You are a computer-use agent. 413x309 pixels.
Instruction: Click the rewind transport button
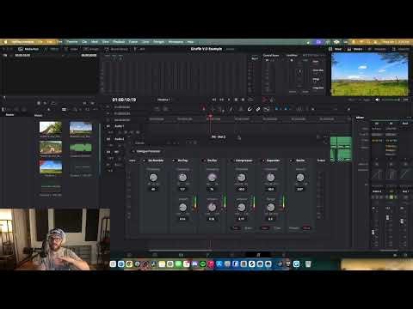point(214,100)
